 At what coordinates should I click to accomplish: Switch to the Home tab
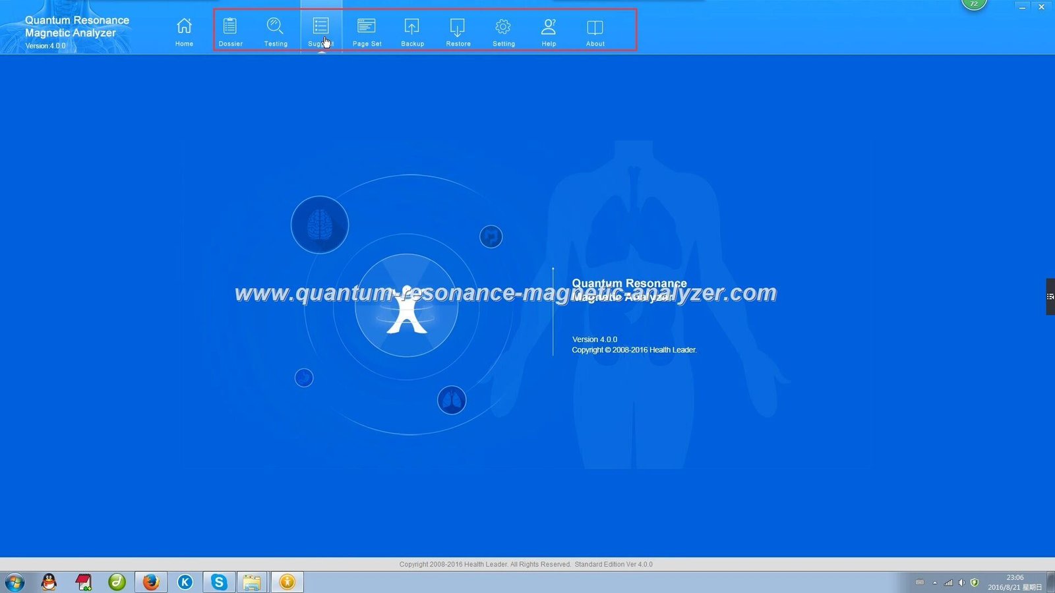(x=183, y=30)
